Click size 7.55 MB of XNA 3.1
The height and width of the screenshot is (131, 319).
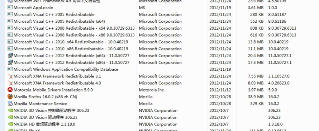click(256, 76)
